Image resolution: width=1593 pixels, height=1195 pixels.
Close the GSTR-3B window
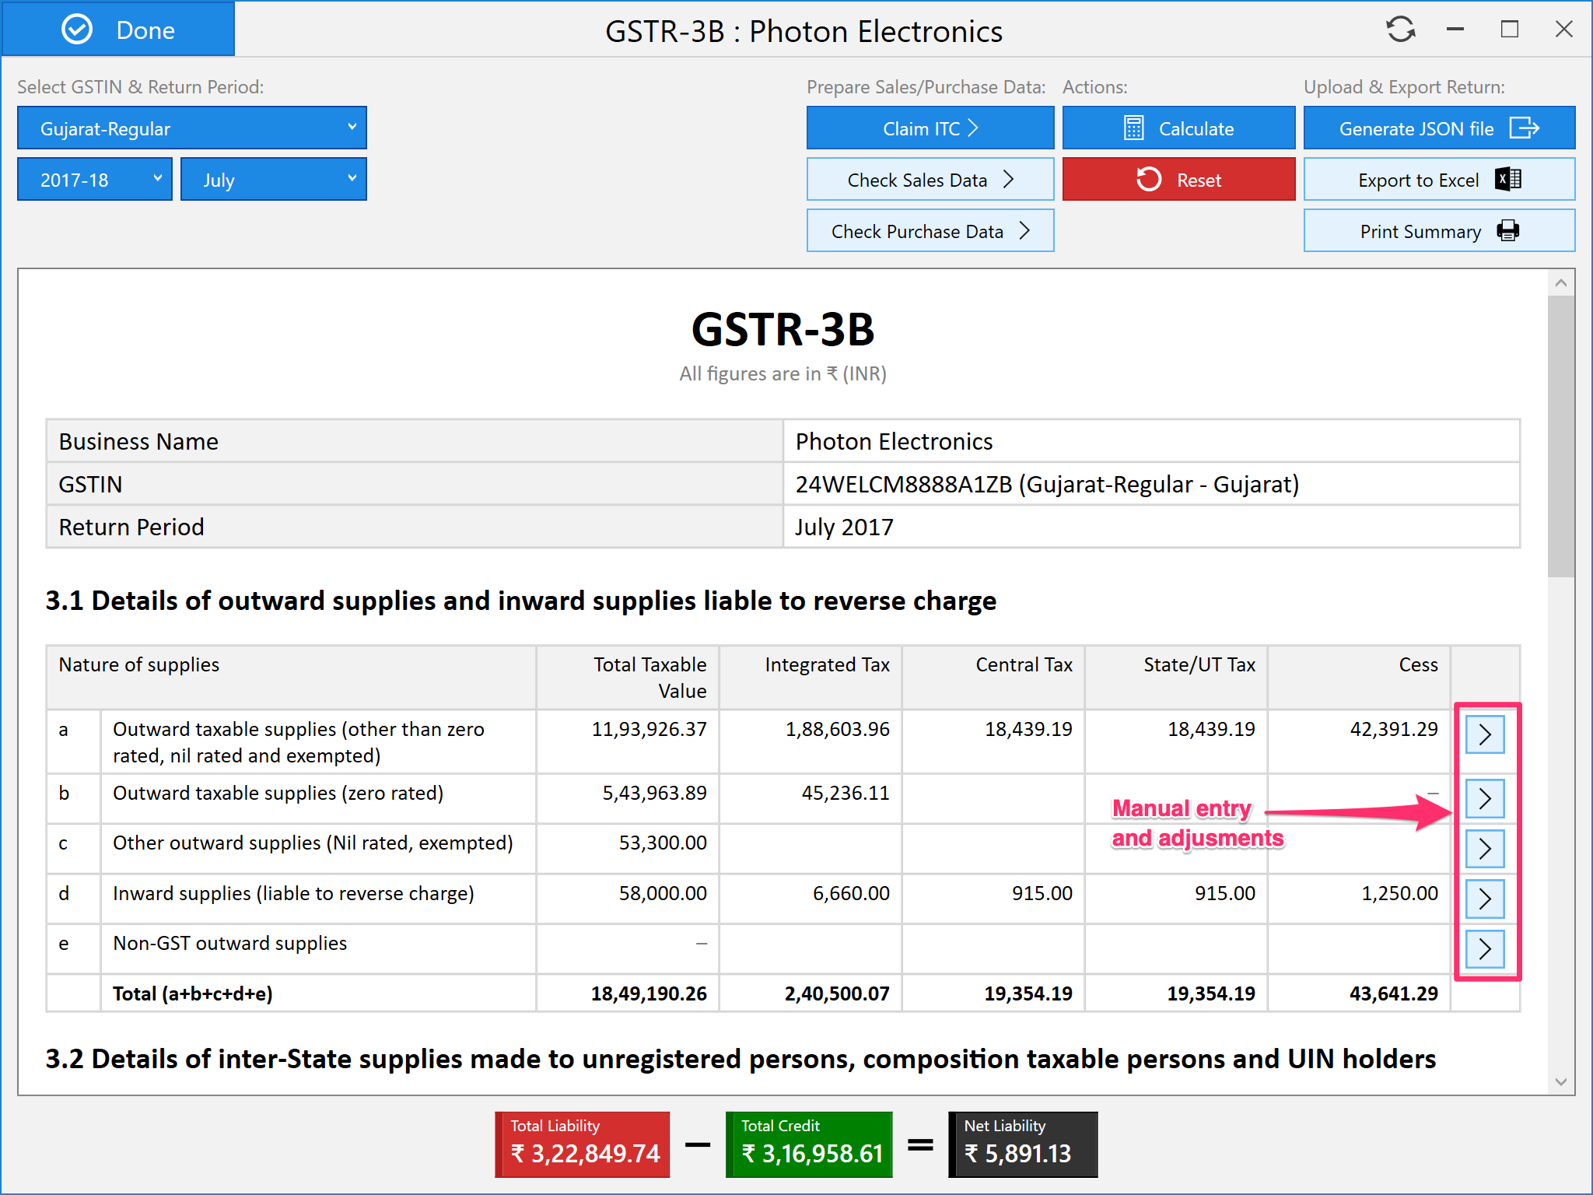pos(1564,30)
